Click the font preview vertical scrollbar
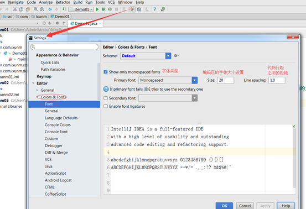 (x=294, y=158)
